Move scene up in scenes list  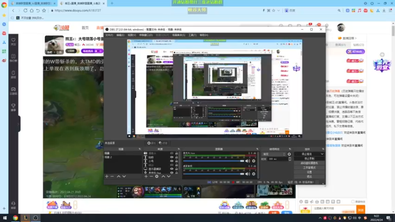click(118, 177)
